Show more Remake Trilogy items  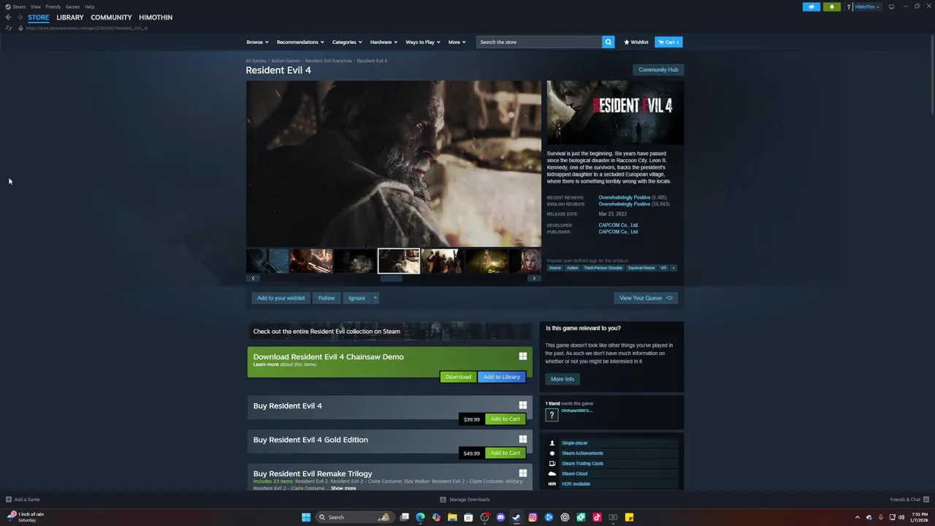tap(343, 488)
